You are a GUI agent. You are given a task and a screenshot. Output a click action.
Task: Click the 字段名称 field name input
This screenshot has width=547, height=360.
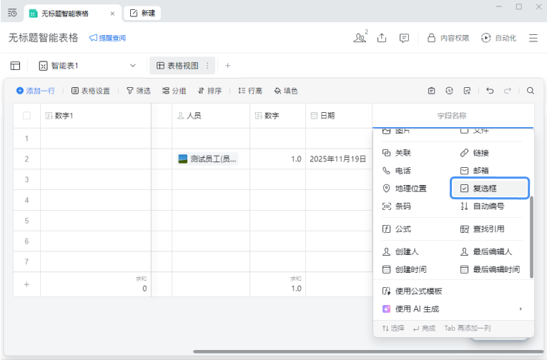click(453, 116)
